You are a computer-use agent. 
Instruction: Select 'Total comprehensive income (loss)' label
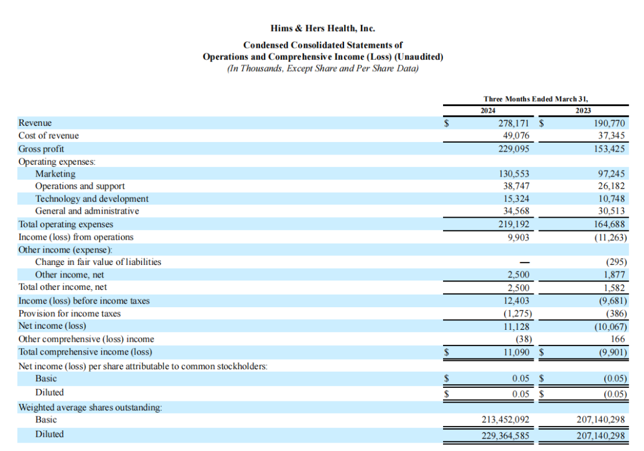coord(85,352)
